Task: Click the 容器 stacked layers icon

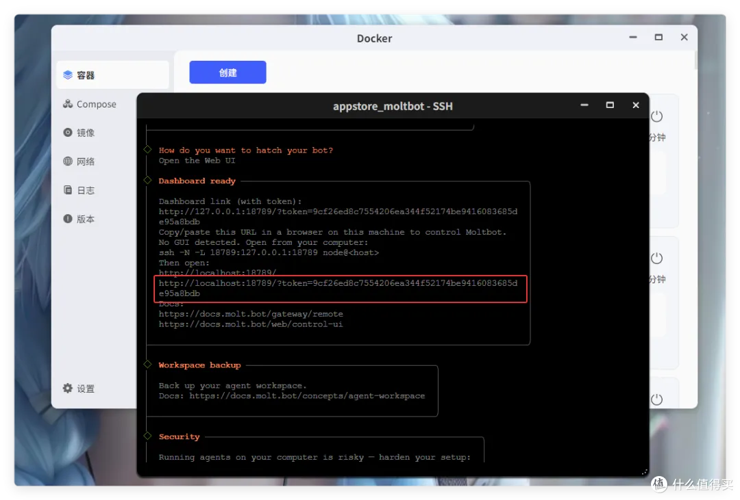Action: 68,75
